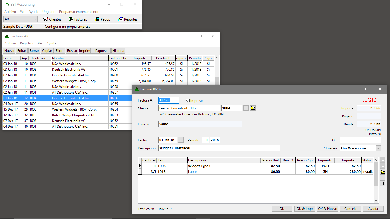The image size is (390, 219).
Task: Click the OK & Impr button
Action: coord(305,209)
